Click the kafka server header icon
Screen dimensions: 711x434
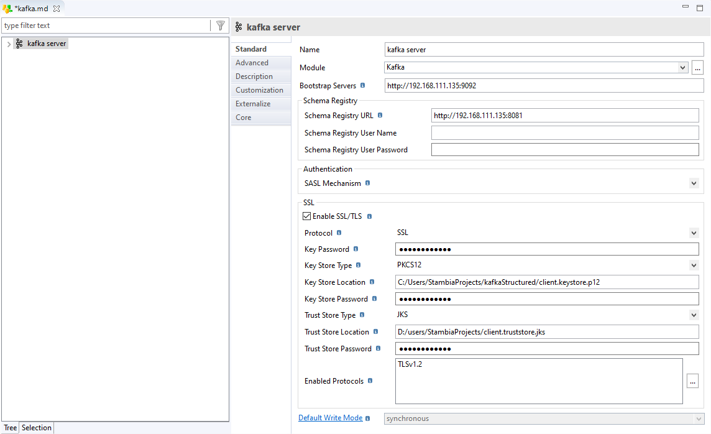coord(239,27)
